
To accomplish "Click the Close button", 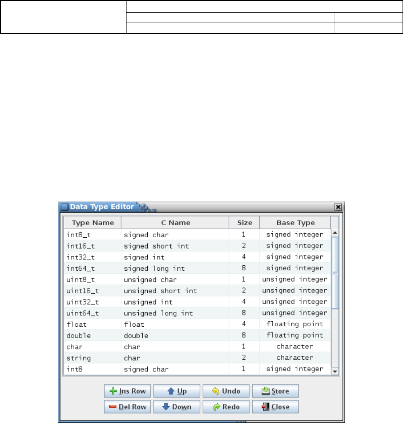I will 276,407.
